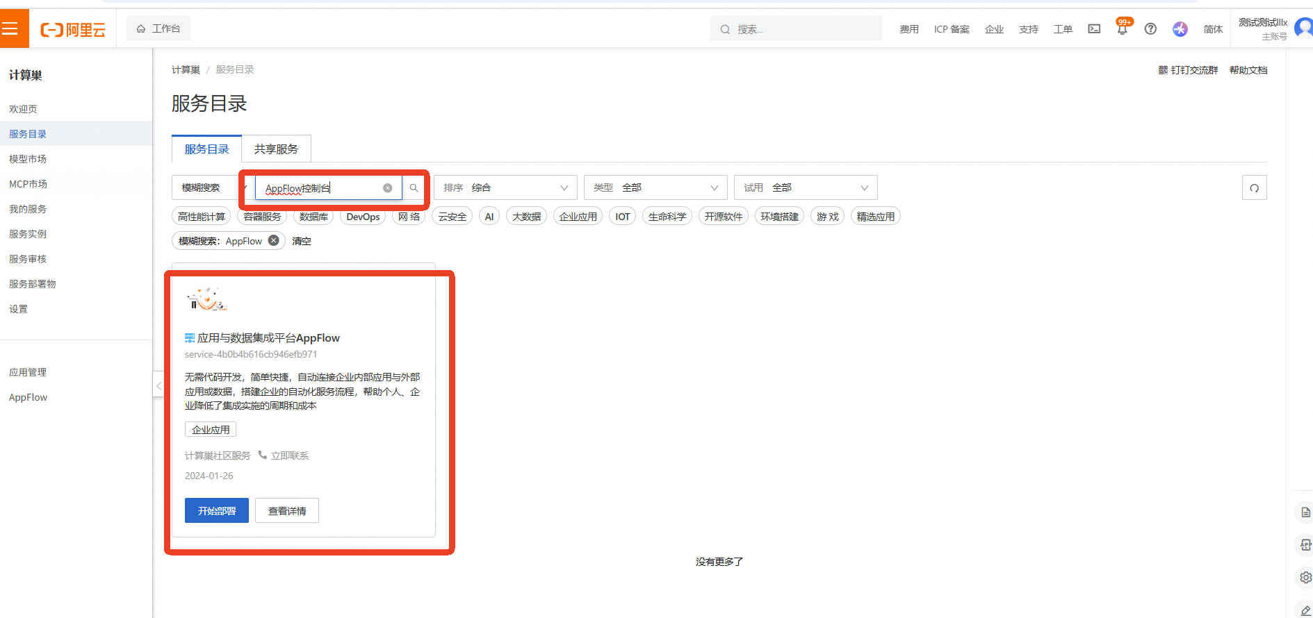
Task: Filter by 大数据 category
Action: 527,217
